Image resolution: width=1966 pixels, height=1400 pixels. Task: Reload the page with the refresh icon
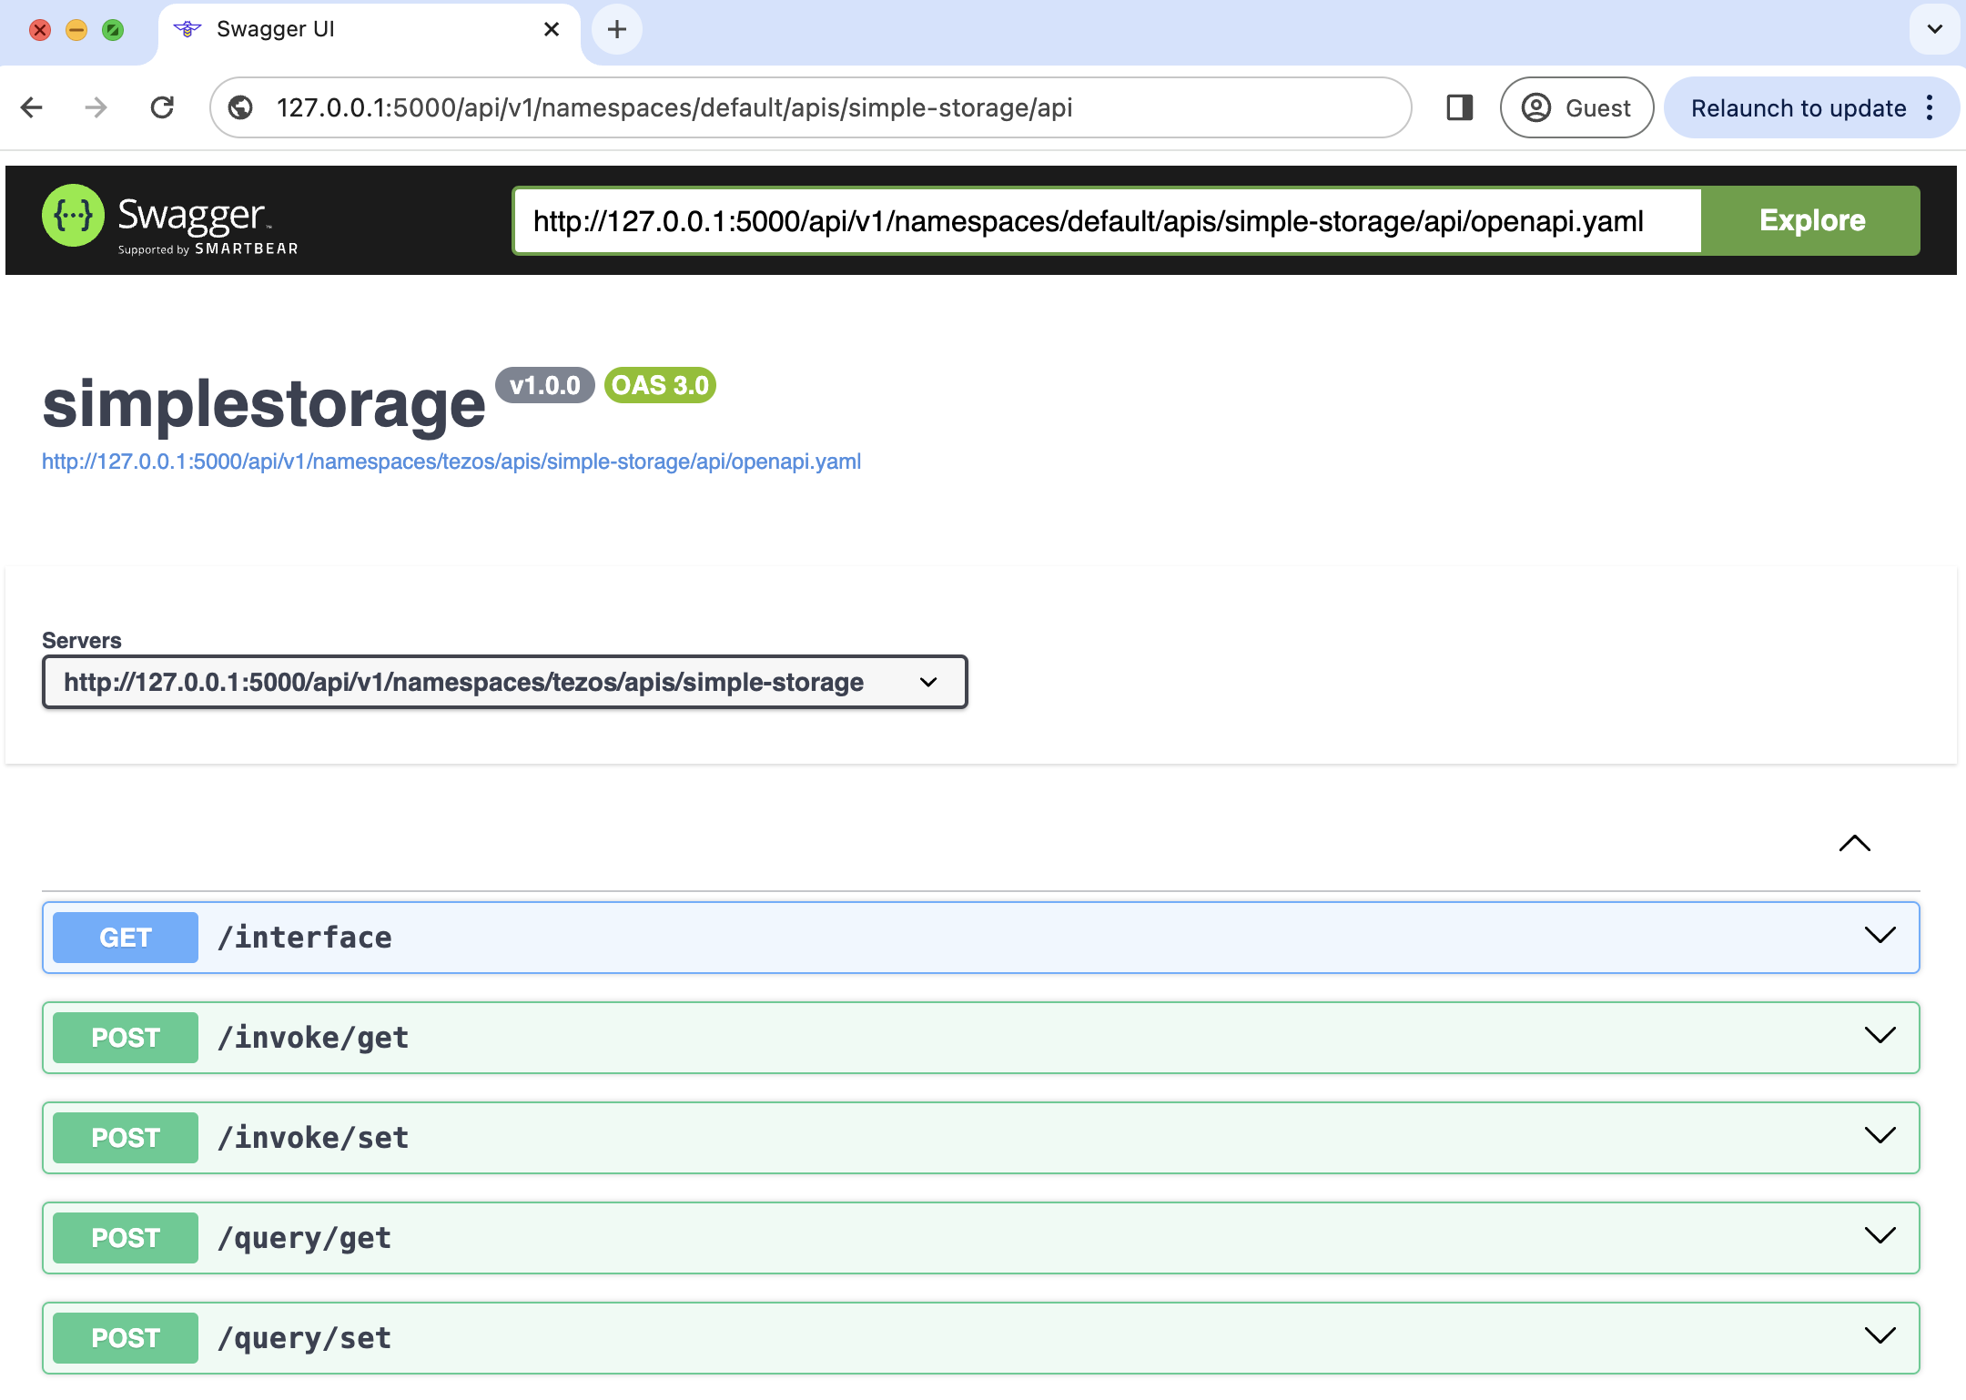click(162, 107)
